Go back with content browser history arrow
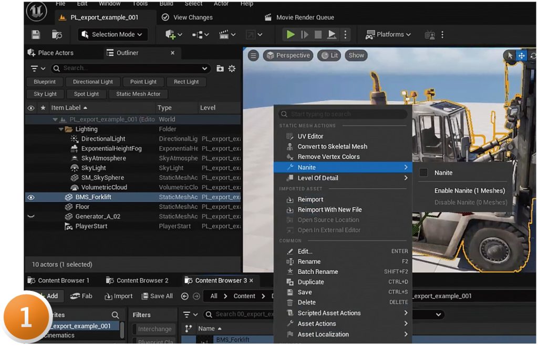Screen dimensions: 538x346 184,296
